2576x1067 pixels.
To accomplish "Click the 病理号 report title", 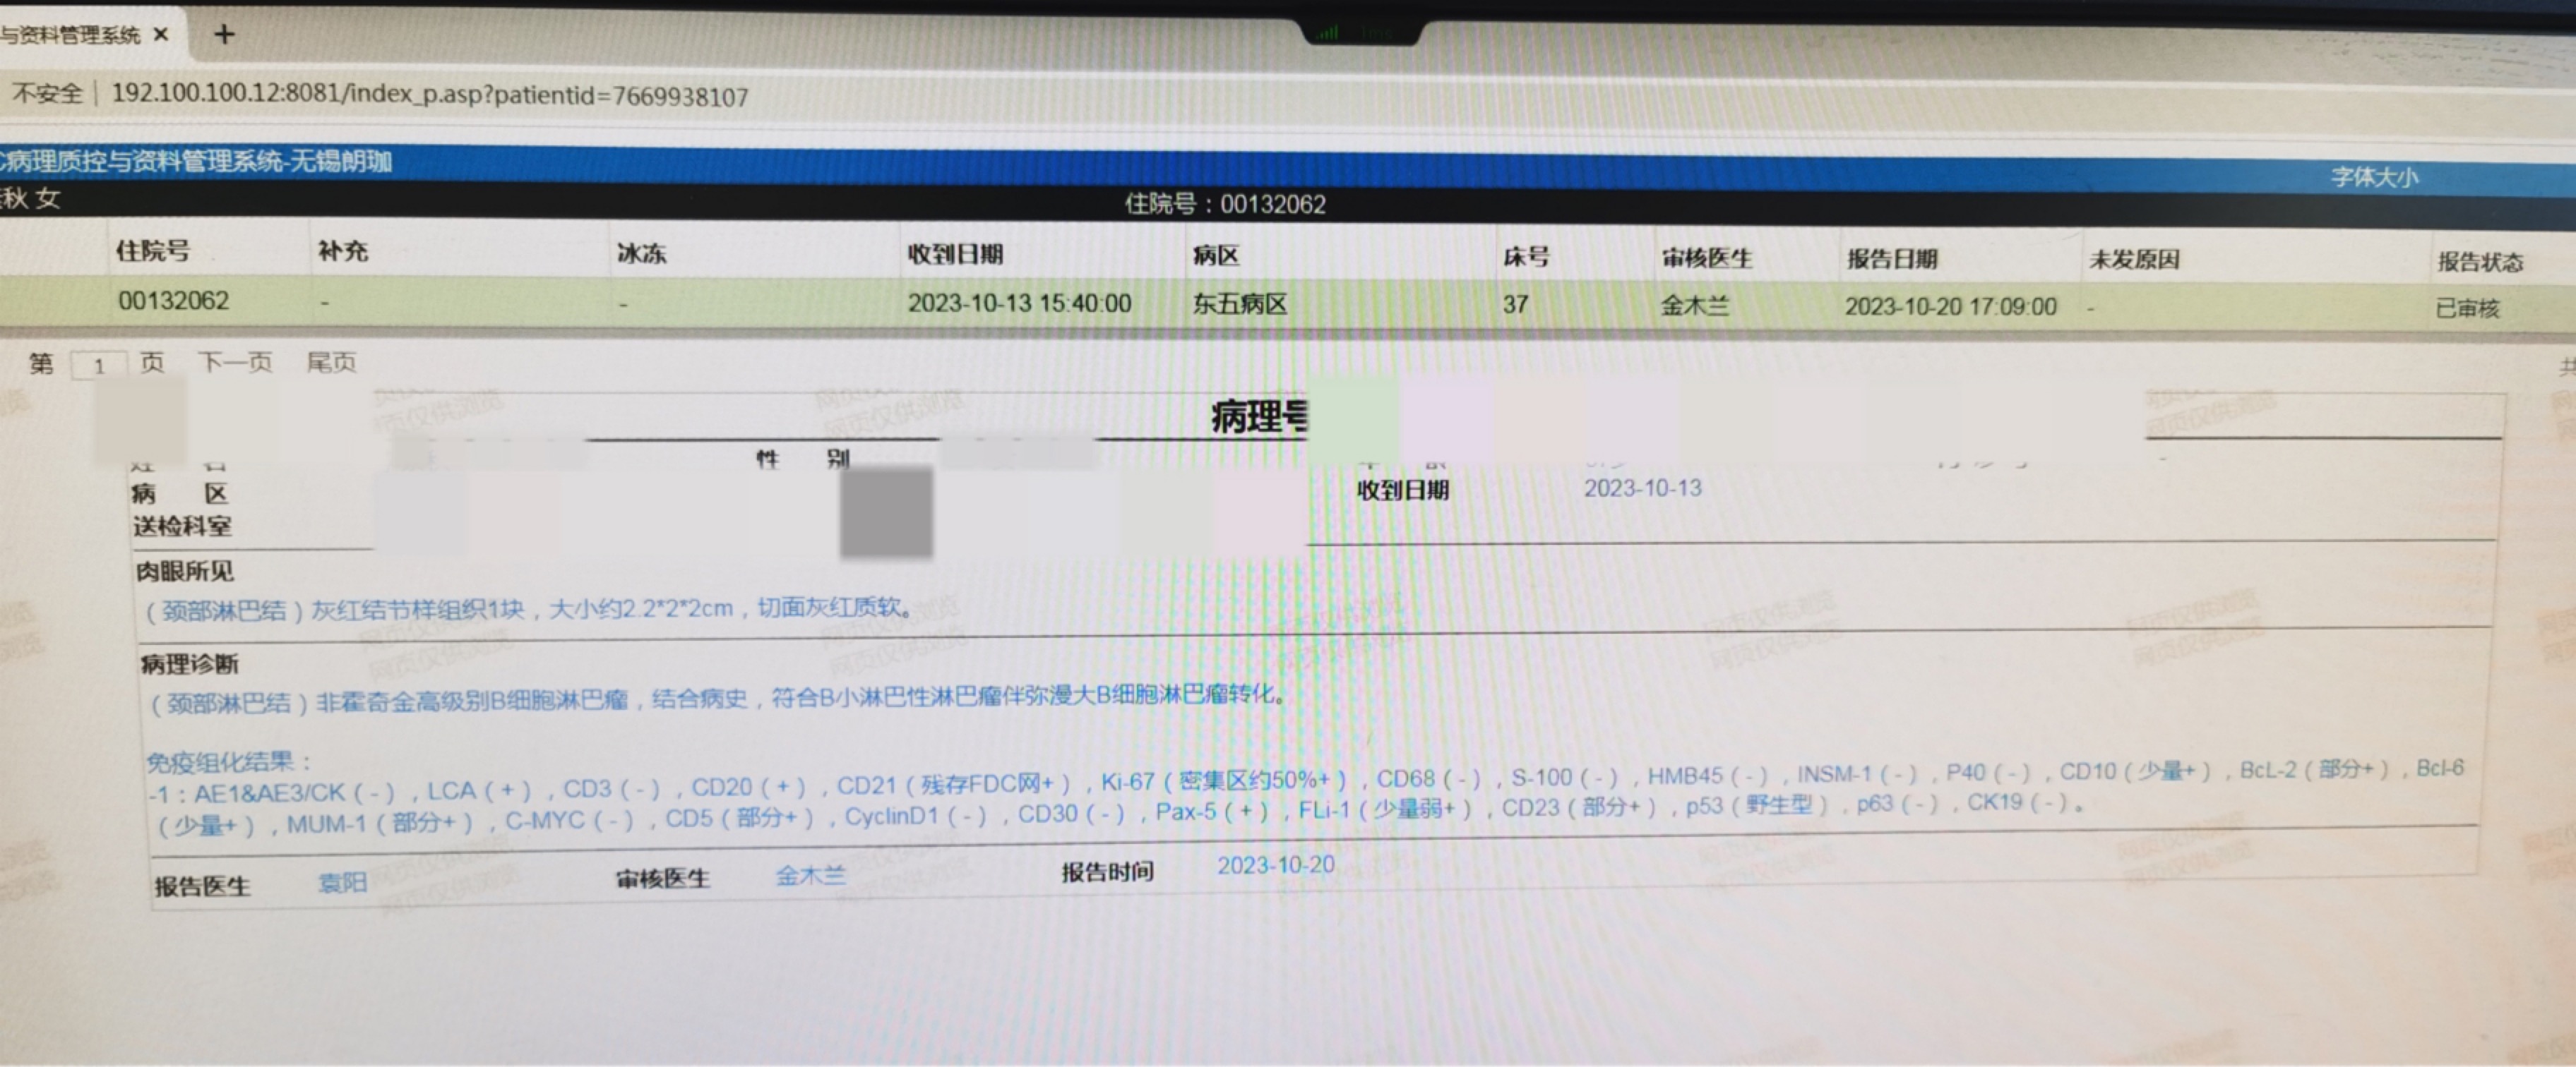I will (x=1258, y=416).
